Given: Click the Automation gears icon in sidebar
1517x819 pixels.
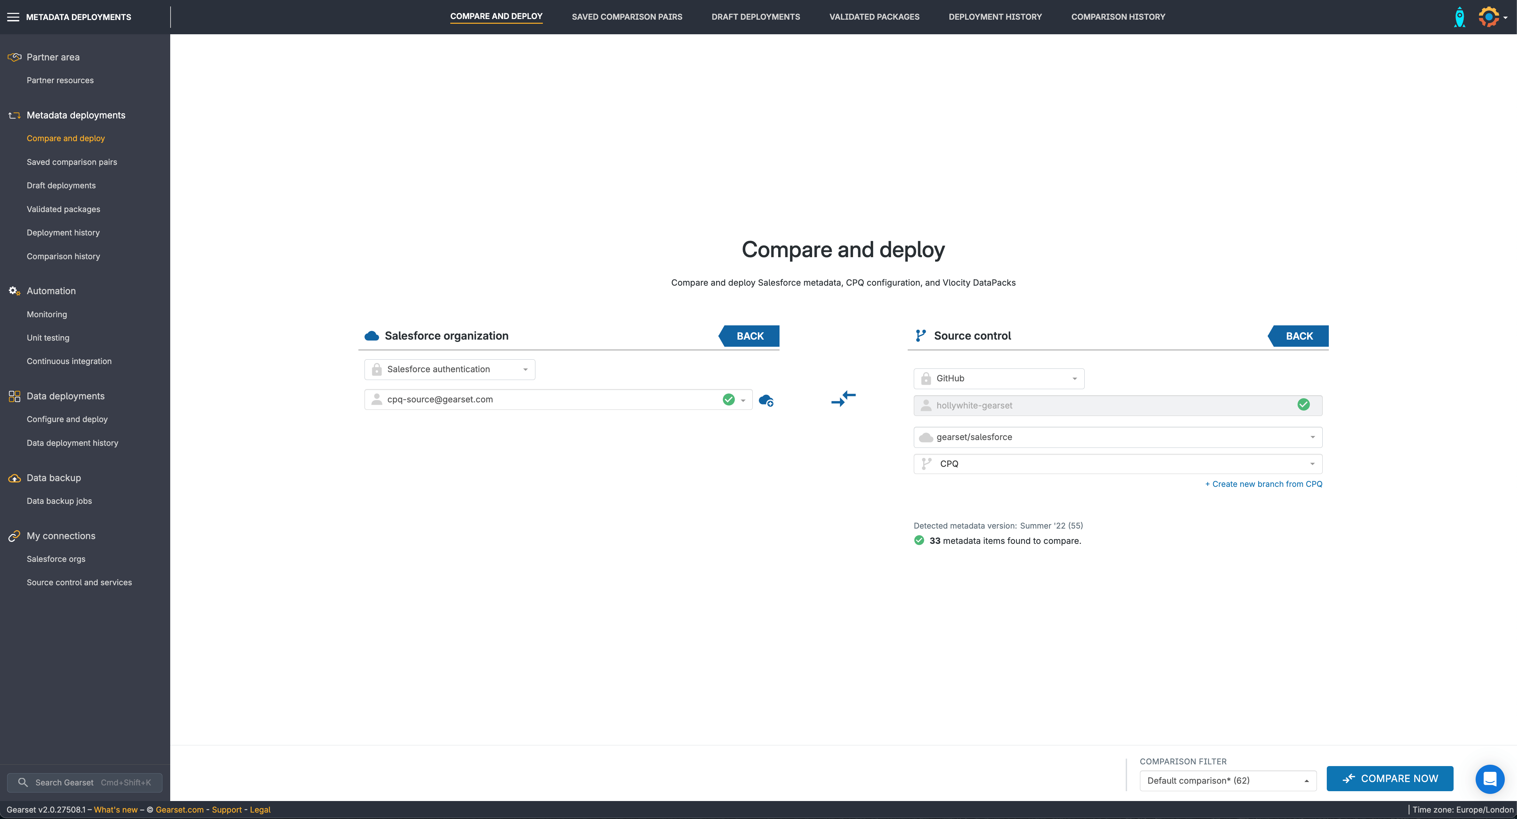Looking at the screenshot, I should (14, 291).
